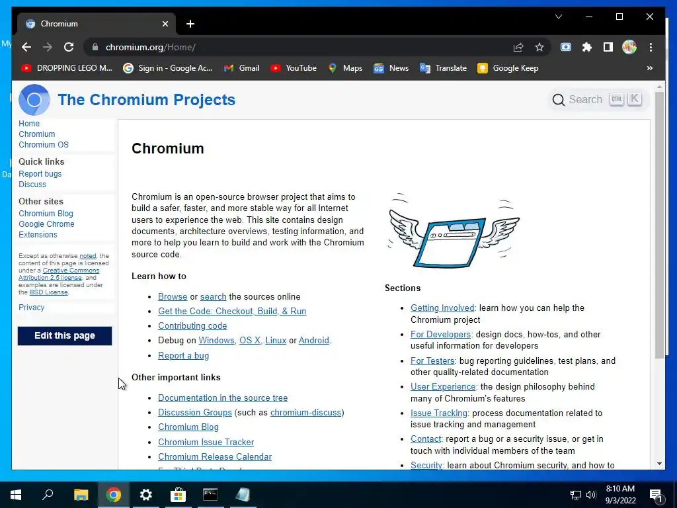
Task: Open Discuss quick link
Action: [x=32, y=185]
